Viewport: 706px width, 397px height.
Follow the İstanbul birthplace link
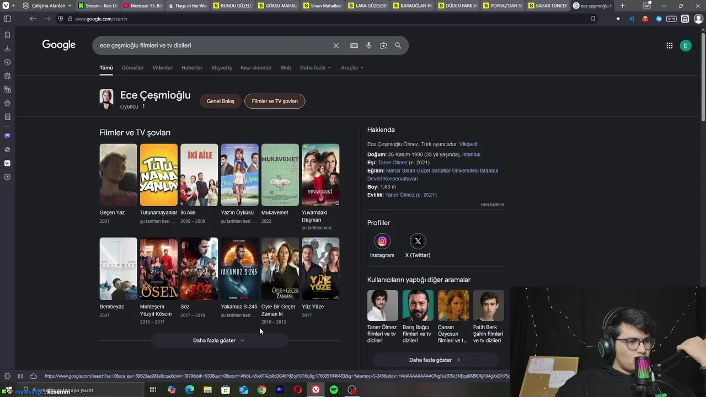[x=471, y=154]
